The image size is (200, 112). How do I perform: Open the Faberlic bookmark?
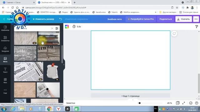[113, 12]
